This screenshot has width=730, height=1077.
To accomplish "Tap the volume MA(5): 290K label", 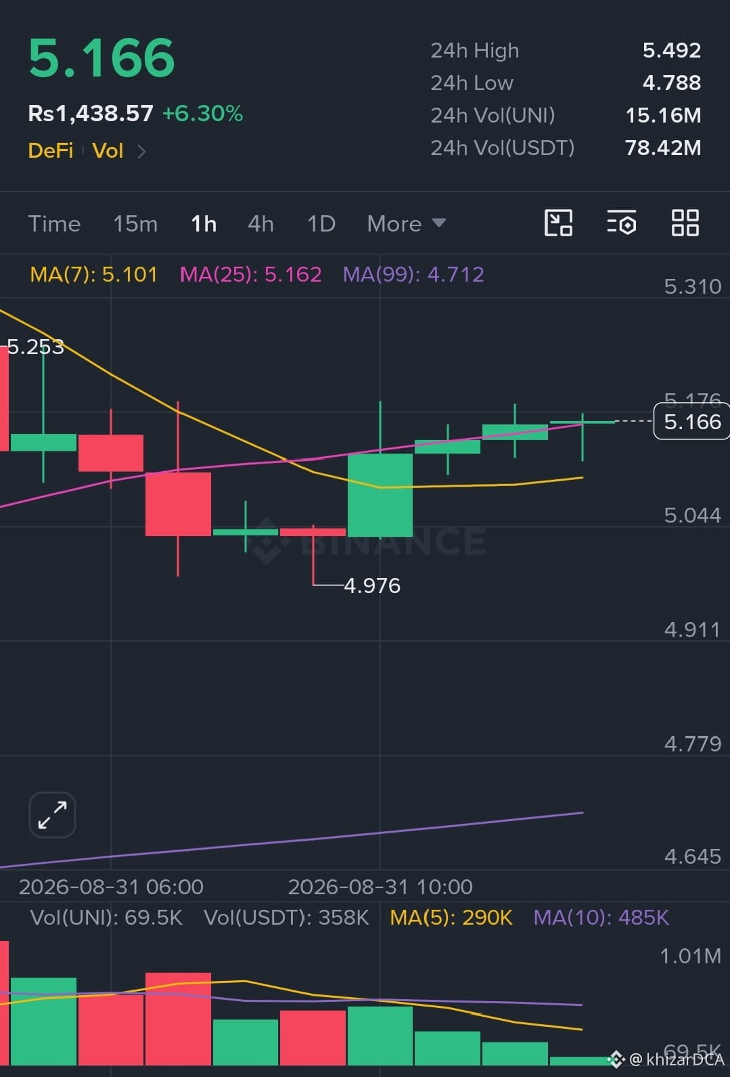I will [451, 917].
